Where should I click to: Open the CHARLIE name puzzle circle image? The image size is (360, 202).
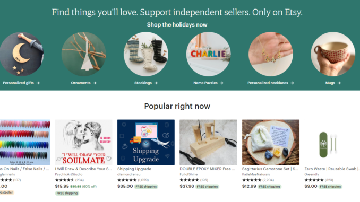tap(208, 54)
